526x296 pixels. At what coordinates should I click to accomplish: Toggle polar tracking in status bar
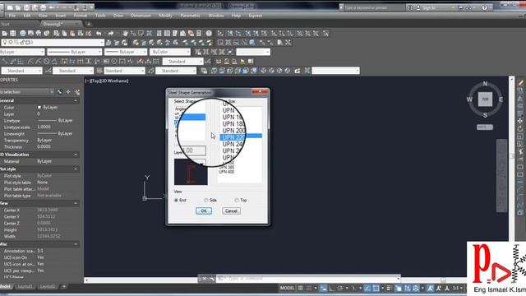(x=339, y=288)
